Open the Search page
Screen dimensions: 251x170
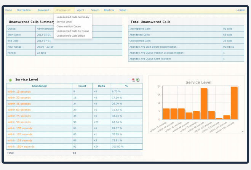coord(95,10)
